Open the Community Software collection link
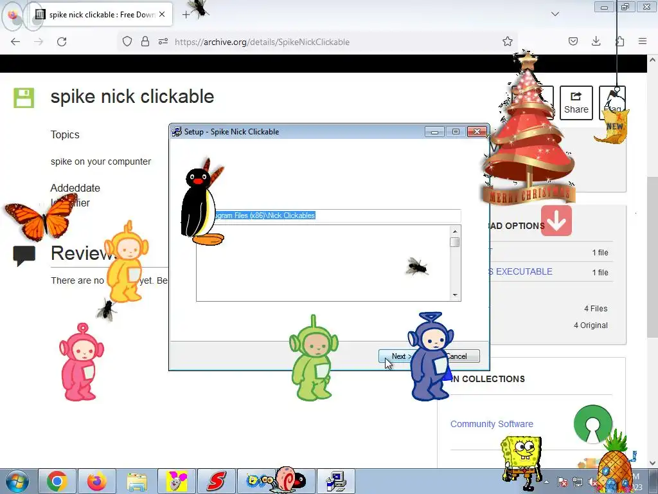Viewport: 658px width, 494px height. pyautogui.click(x=492, y=424)
